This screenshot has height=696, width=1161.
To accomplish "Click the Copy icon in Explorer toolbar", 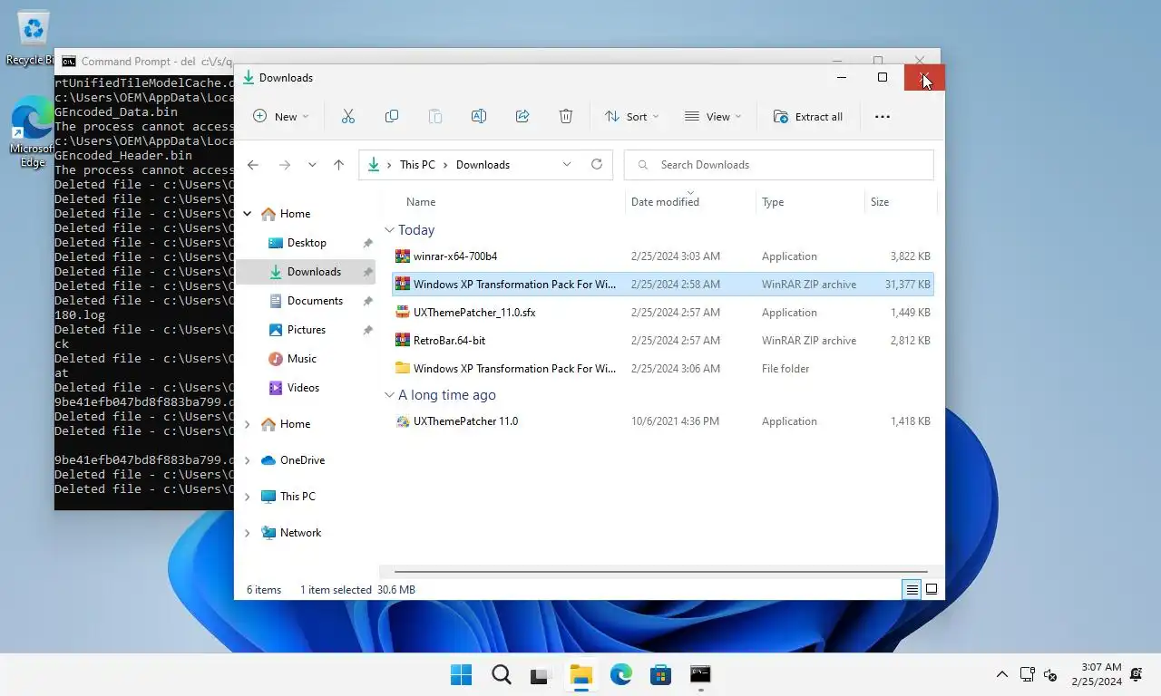I will [x=392, y=116].
